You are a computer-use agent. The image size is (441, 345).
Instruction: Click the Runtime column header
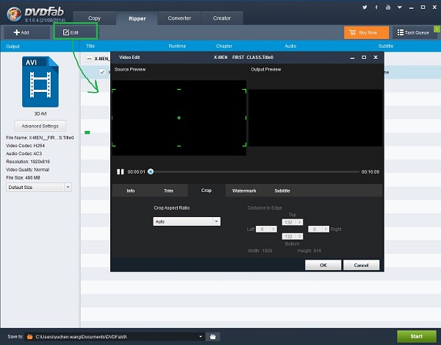177,46
